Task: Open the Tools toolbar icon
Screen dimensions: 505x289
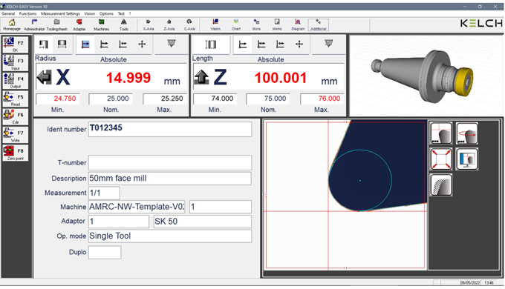Action: [x=124, y=25]
